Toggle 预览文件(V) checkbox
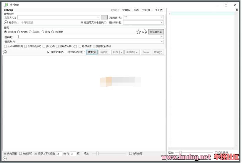 (x=49, y=52)
